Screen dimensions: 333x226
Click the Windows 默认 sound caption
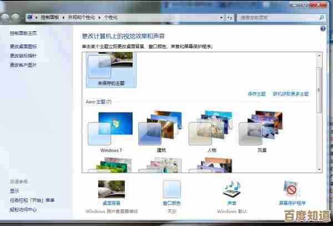click(231, 212)
